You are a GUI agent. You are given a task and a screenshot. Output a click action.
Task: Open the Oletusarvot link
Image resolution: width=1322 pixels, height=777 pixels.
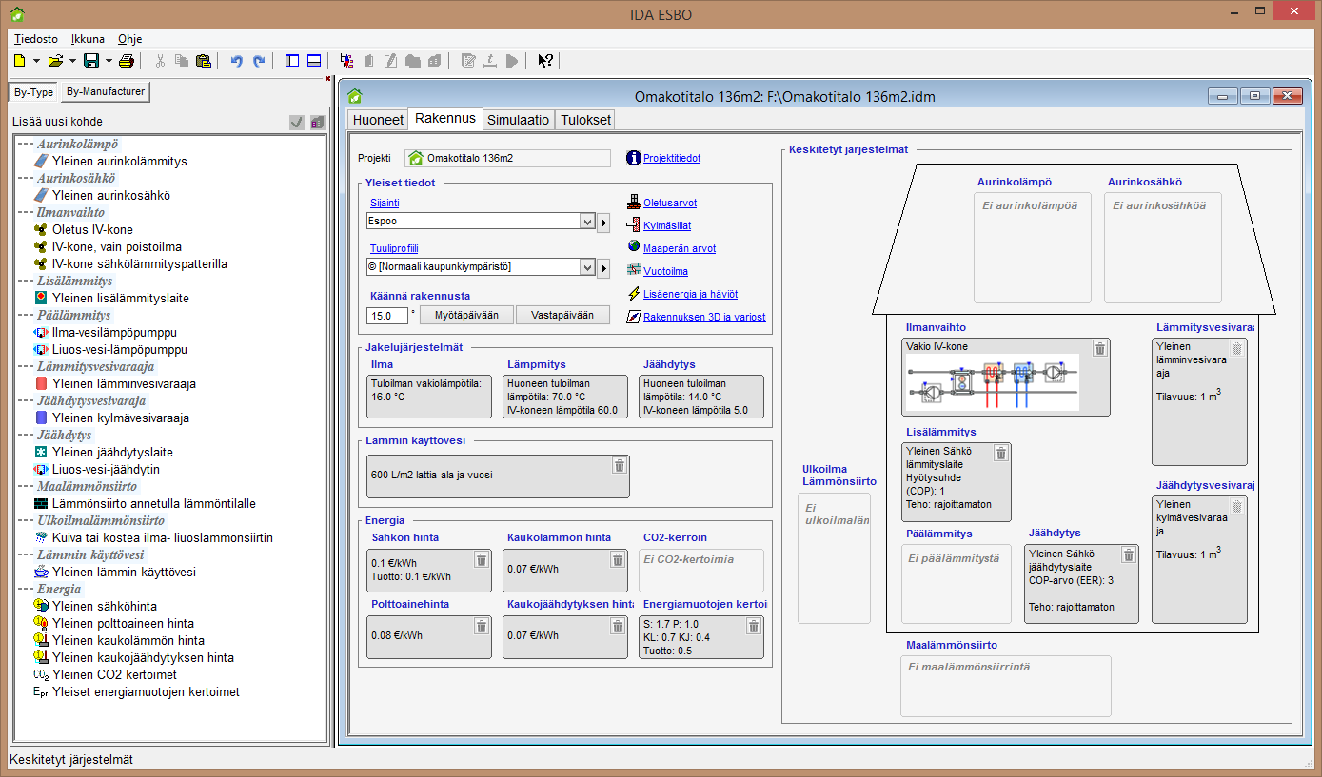coord(670,203)
